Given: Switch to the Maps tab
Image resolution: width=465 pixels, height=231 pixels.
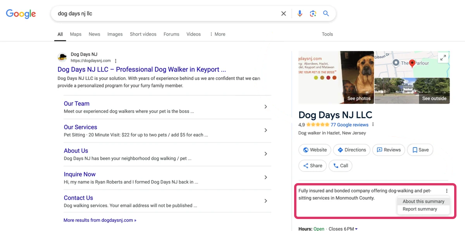Looking at the screenshot, I should point(76,34).
